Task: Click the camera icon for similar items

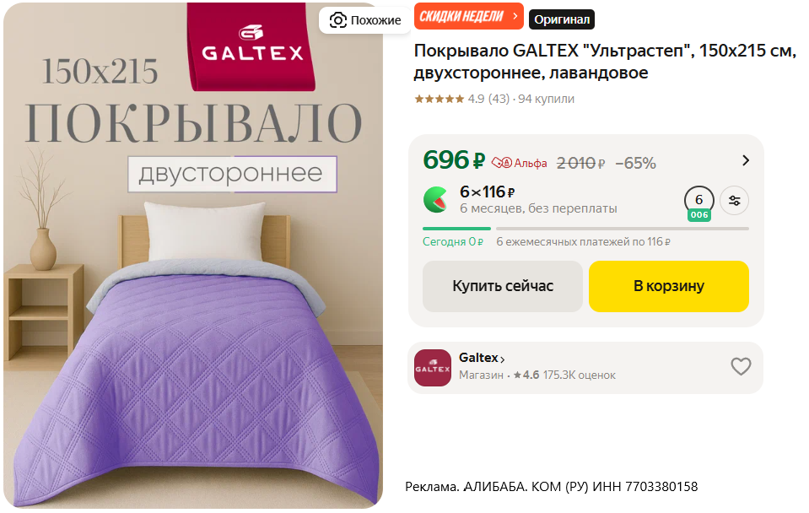Action: [338, 20]
